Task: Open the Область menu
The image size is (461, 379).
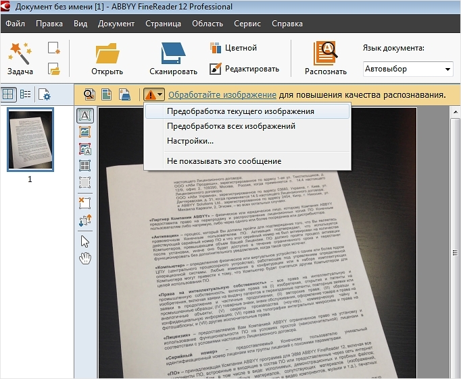Action: [x=208, y=24]
